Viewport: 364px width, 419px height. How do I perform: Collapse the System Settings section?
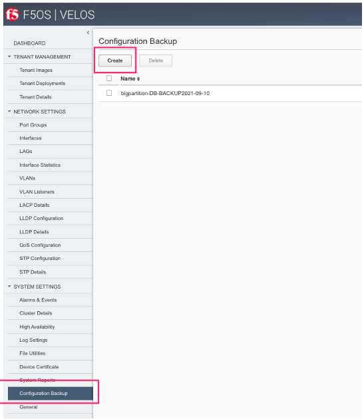(9, 286)
